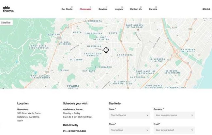Expand the 'Your full name' field arrow
The width and height of the screenshot is (212, 135).
[x=147, y=115]
